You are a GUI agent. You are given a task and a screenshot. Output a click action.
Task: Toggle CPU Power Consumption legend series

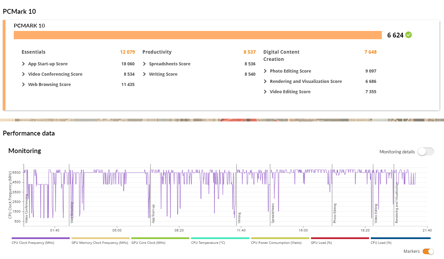[x=280, y=240]
